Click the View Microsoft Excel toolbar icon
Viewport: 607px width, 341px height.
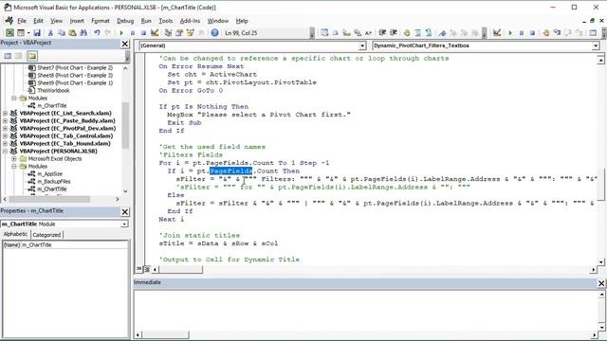point(9,33)
